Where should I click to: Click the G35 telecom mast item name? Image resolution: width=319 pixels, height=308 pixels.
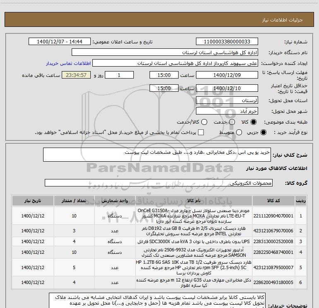pos(194,282)
